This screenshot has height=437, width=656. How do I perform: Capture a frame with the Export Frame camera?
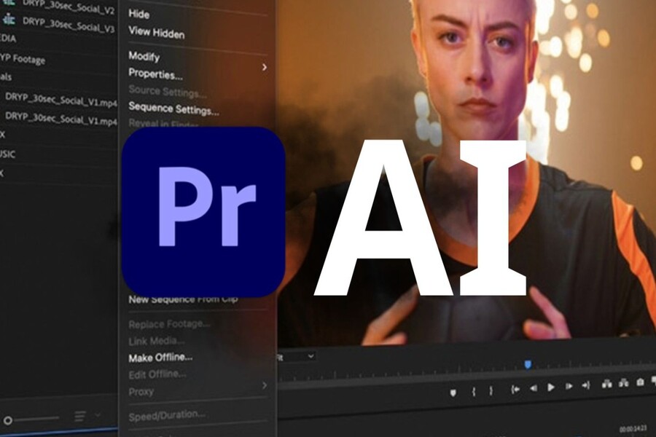641,383
